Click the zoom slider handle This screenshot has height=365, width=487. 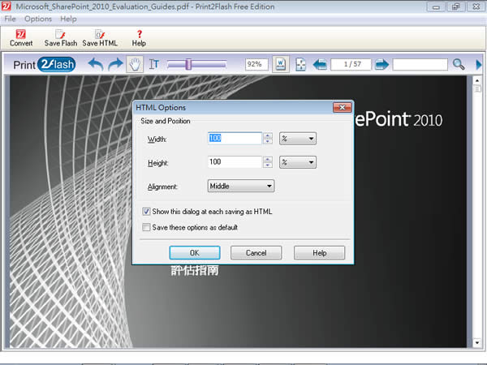pos(188,64)
